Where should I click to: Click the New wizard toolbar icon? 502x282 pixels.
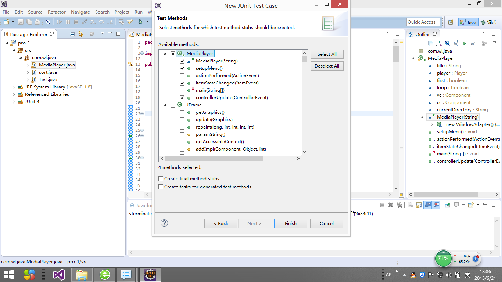pos(6,22)
